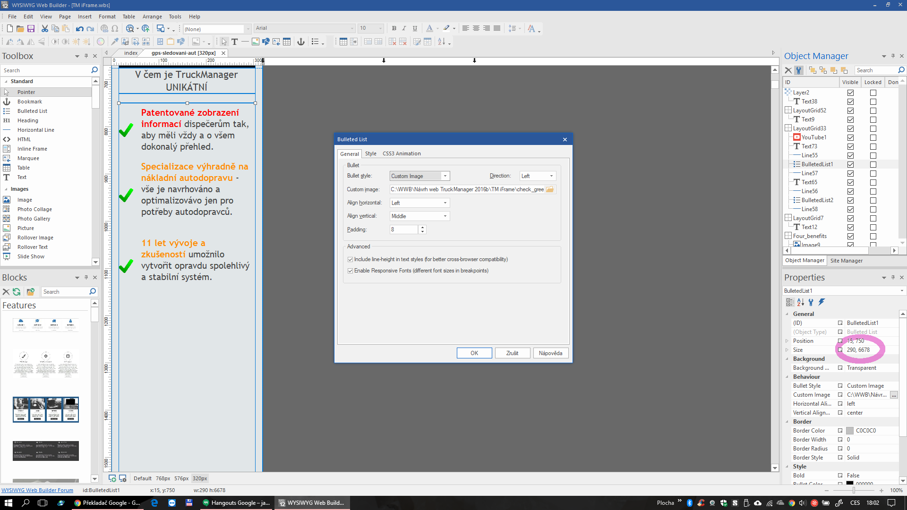Switch to the Style tab in dialog
907x510 pixels.
pyautogui.click(x=371, y=153)
